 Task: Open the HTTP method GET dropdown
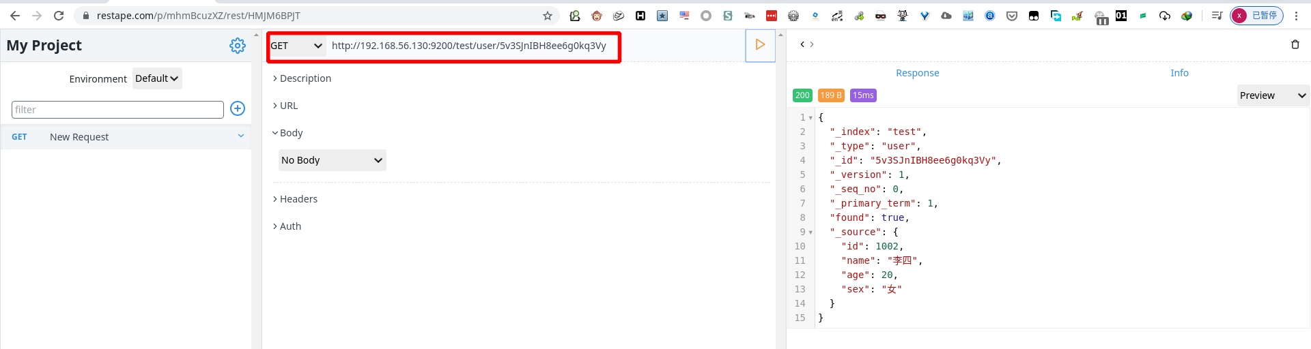tap(296, 46)
